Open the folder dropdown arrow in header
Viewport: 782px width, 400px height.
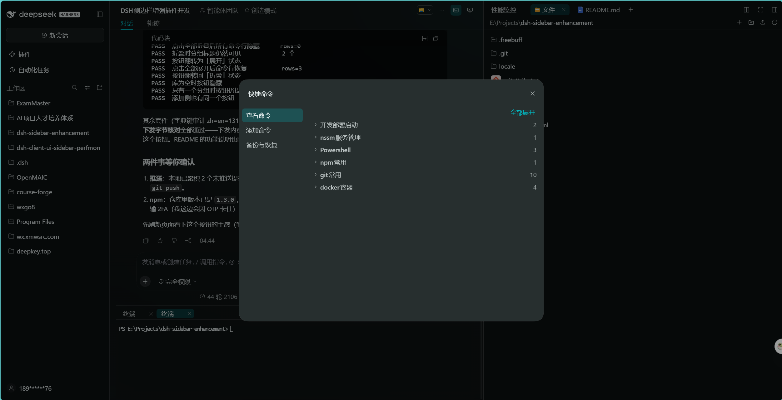click(430, 10)
